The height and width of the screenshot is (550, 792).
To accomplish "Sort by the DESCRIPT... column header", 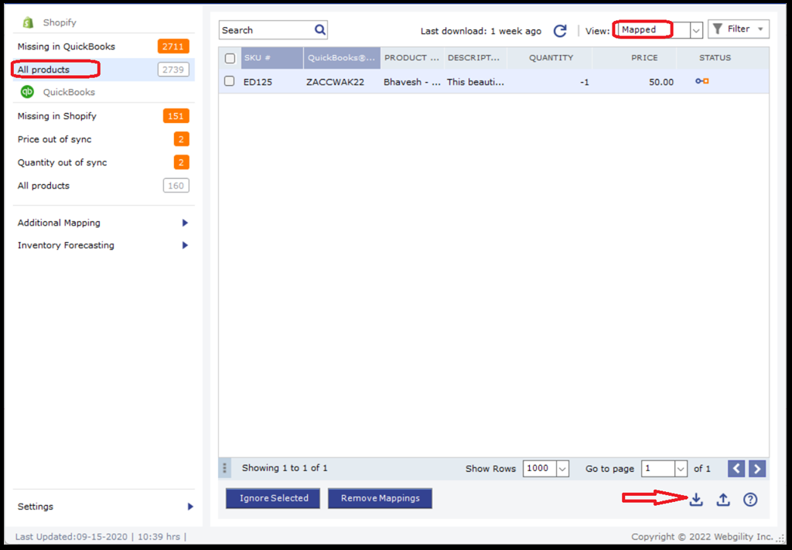I will pos(476,58).
